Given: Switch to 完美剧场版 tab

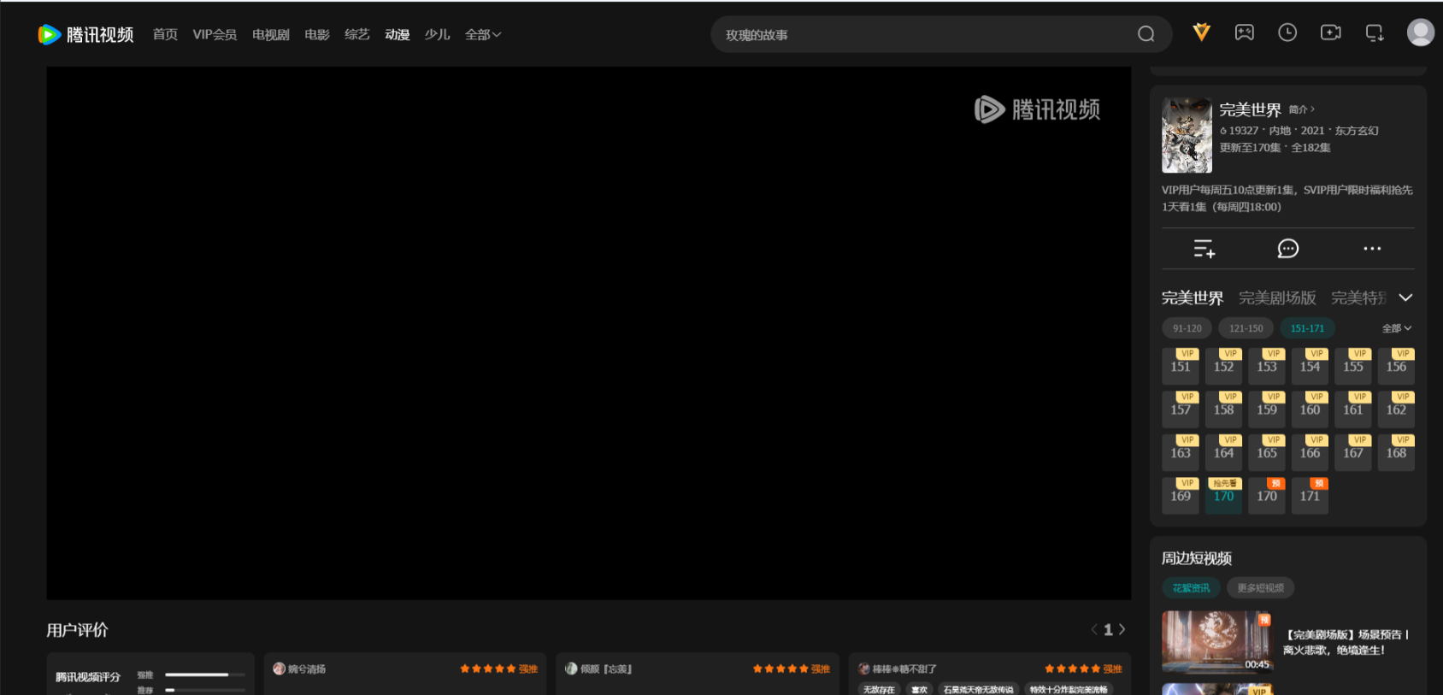Looking at the screenshot, I should click(x=1277, y=297).
